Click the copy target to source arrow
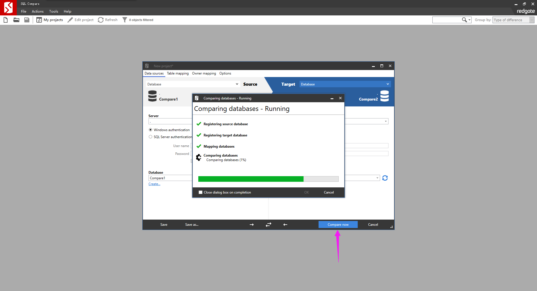 [x=285, y=225]
